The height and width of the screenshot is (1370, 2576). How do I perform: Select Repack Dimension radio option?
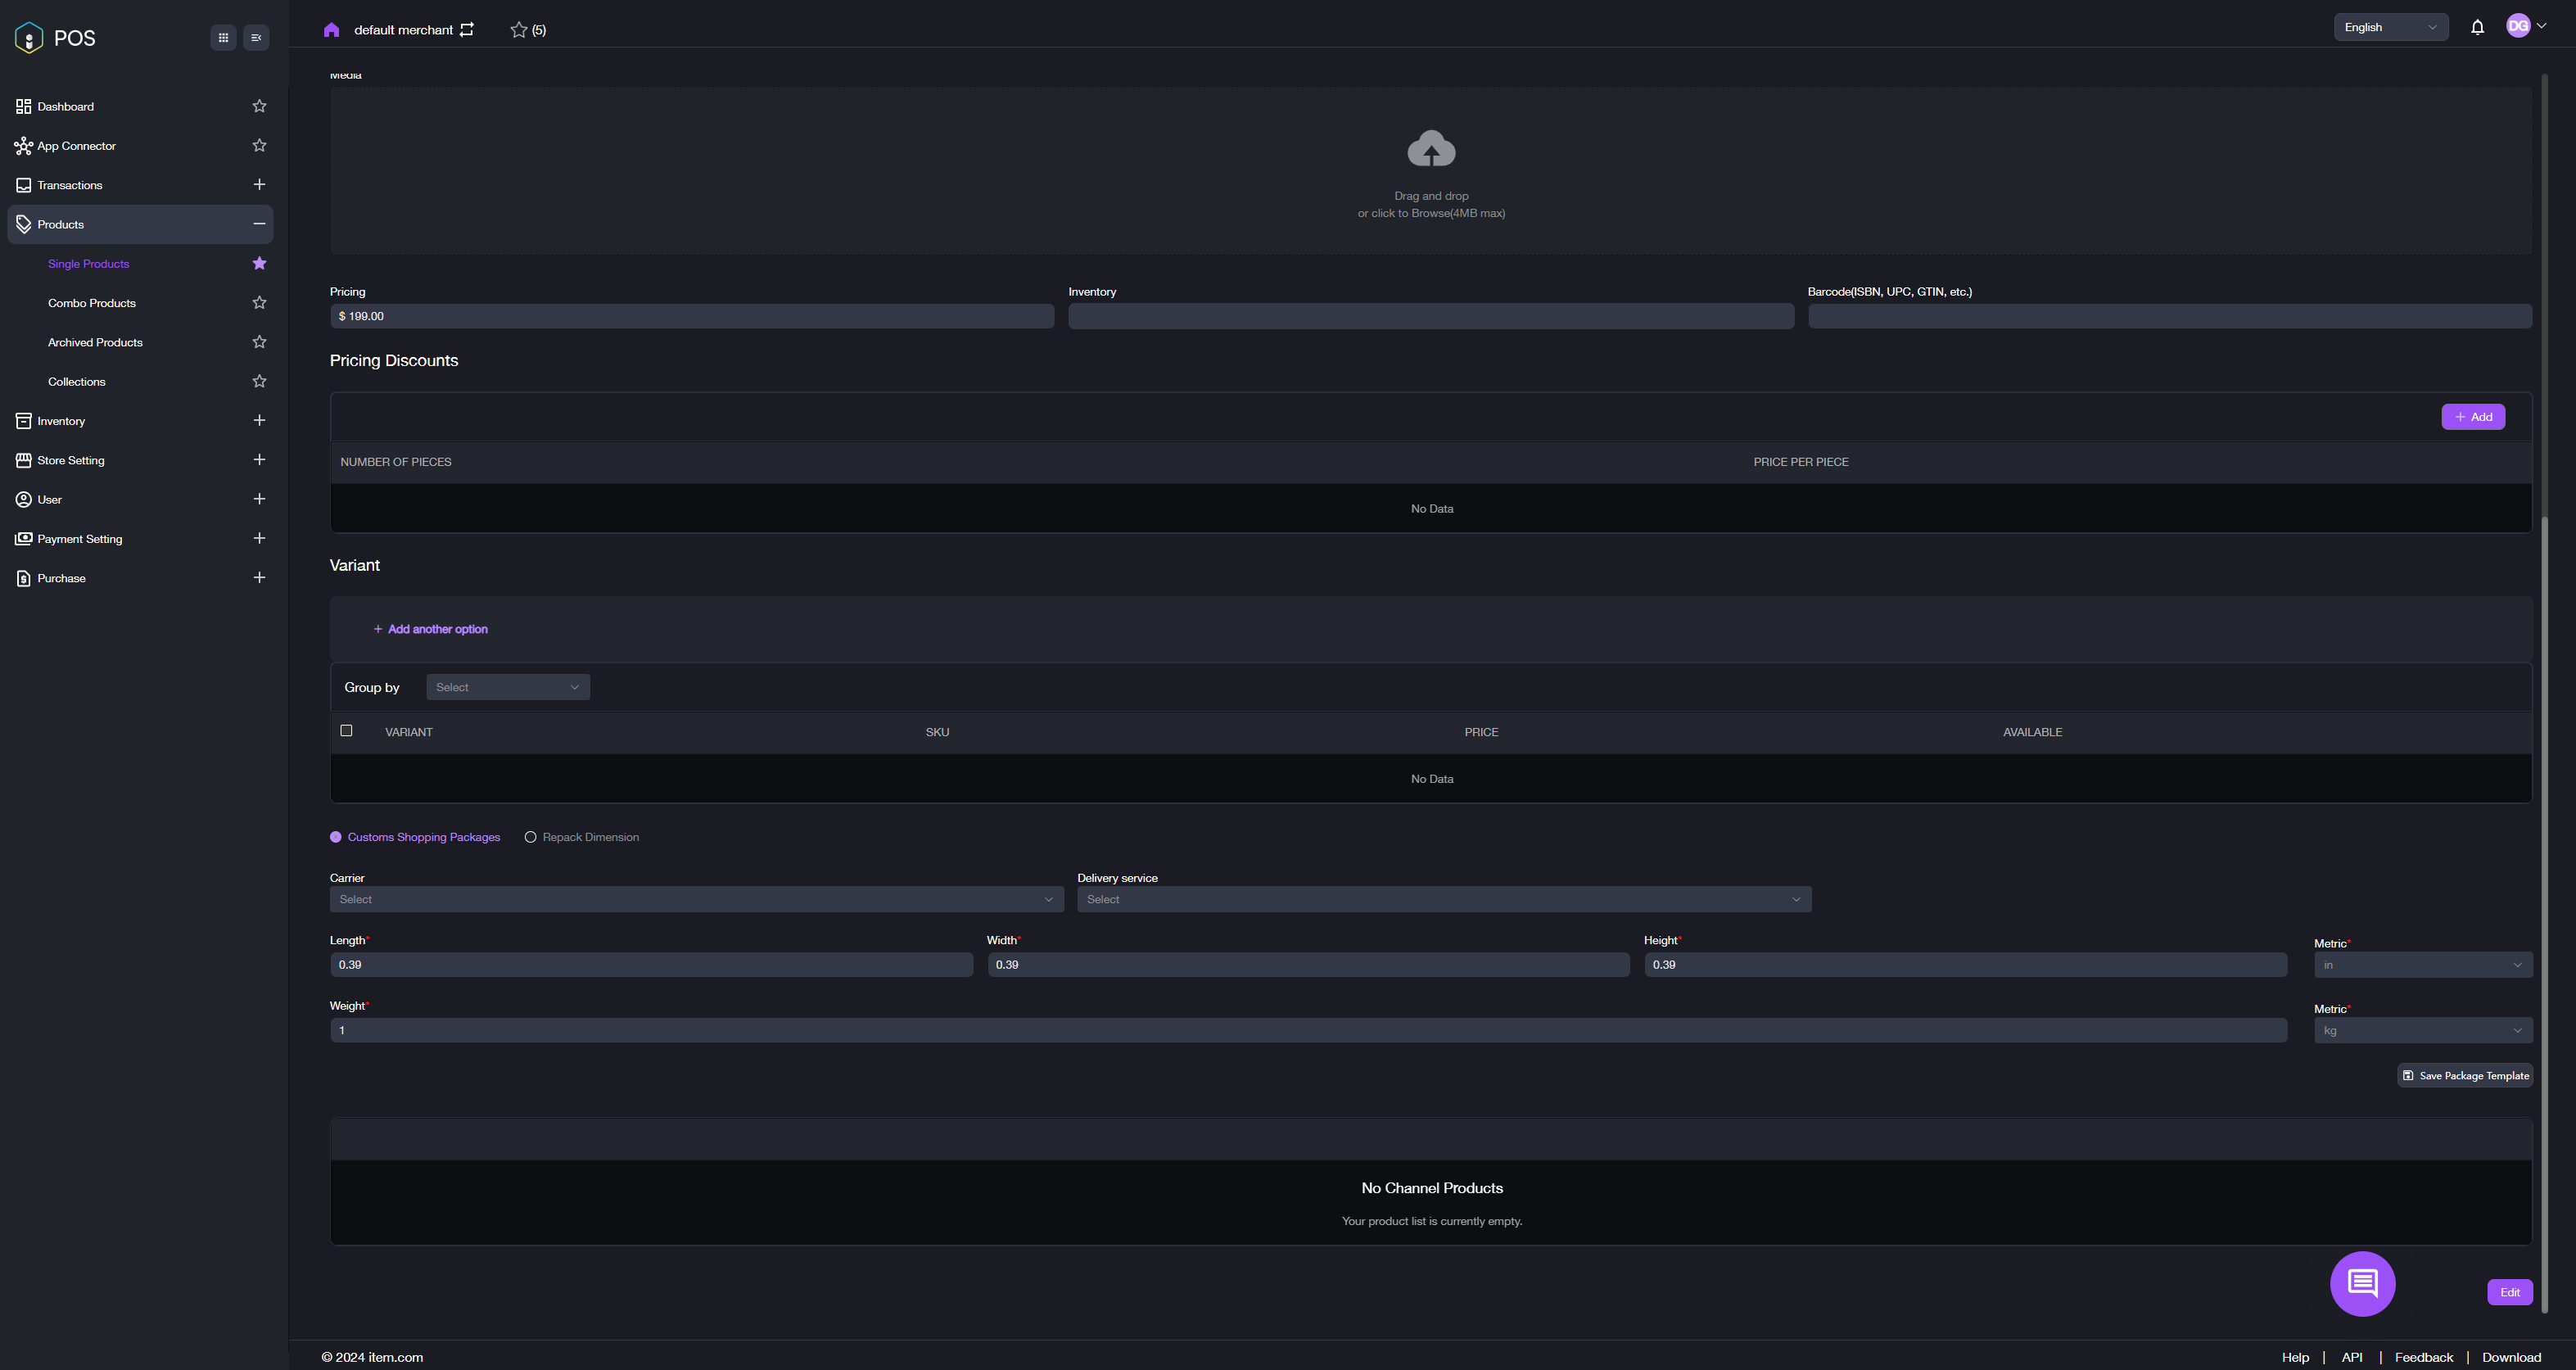(x=531, y=837)
